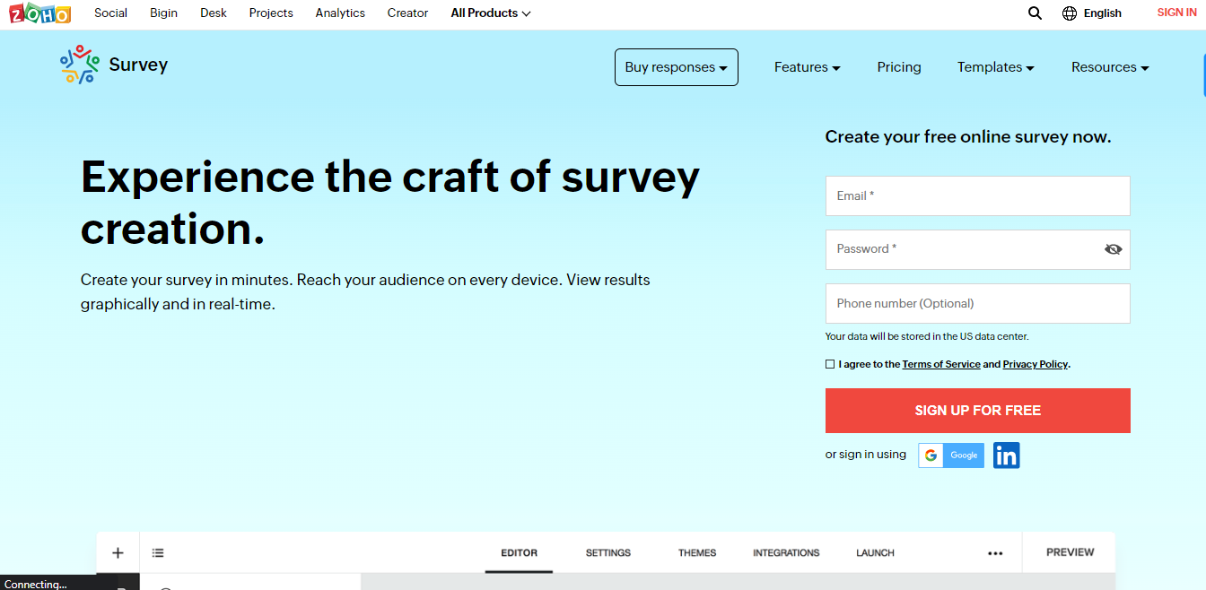Go to the Pricing page
The width and height of the screenshot is (1206, 590).
tap(899, 67)
